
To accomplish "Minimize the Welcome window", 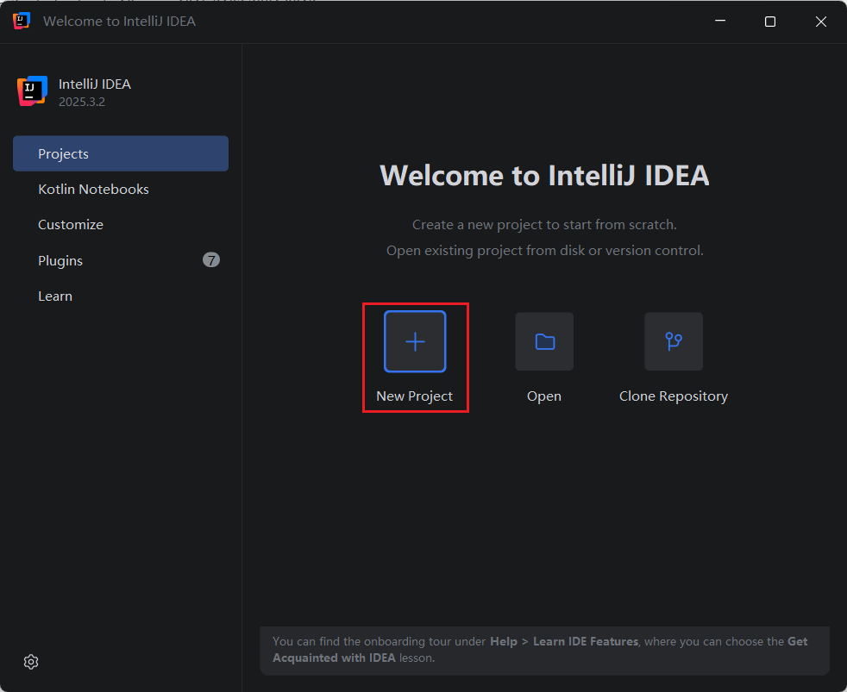I will click(720, 21).
